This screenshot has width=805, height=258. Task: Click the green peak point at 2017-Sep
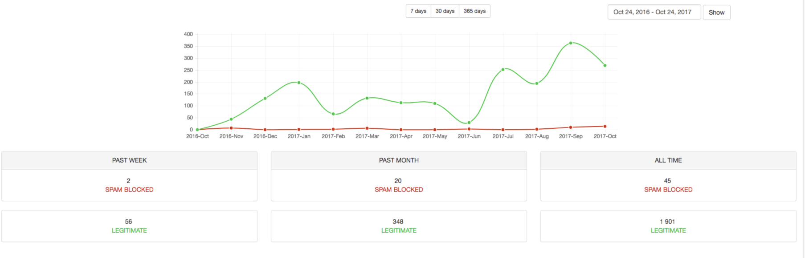571,43
